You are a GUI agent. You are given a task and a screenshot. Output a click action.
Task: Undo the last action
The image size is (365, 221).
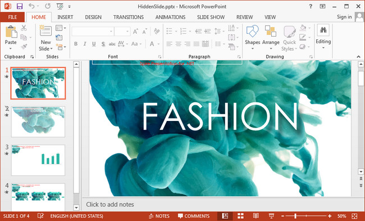31,6
